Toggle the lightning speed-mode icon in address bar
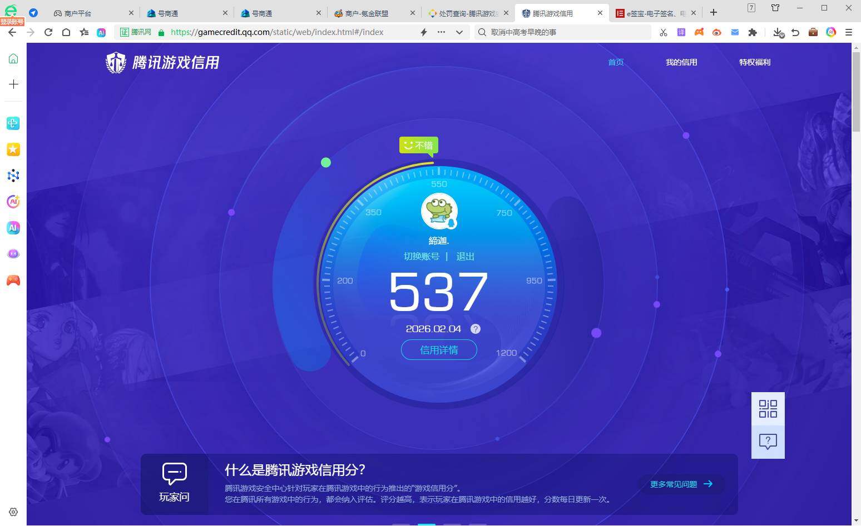 click(423, 32)
